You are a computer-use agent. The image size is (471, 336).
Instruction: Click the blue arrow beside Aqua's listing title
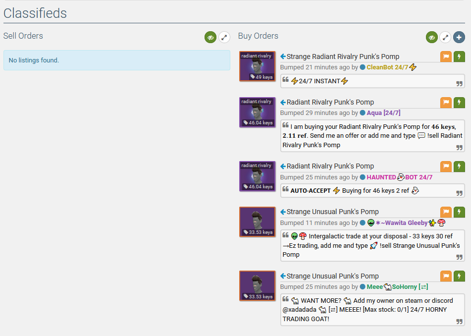(x=283, y=103)
